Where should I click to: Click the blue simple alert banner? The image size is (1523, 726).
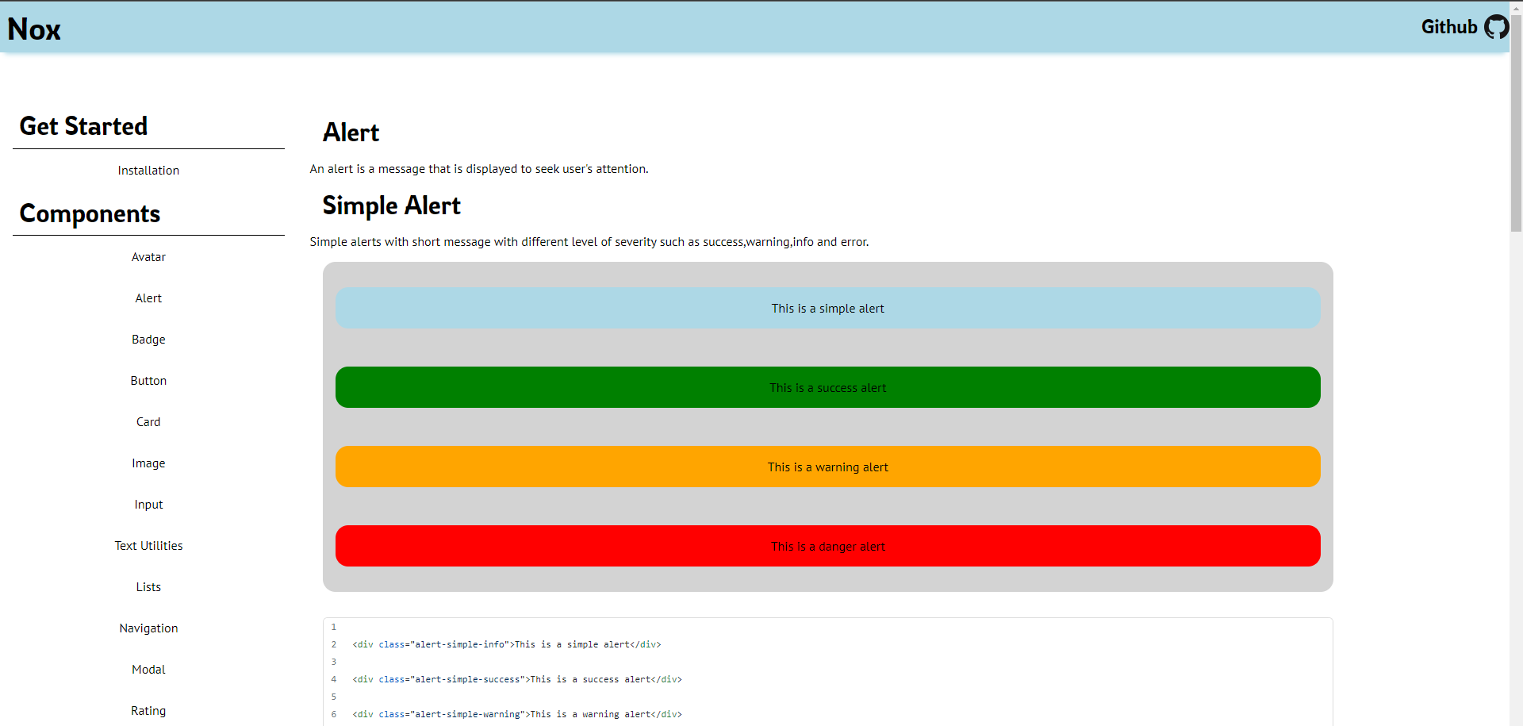(828, 308)
